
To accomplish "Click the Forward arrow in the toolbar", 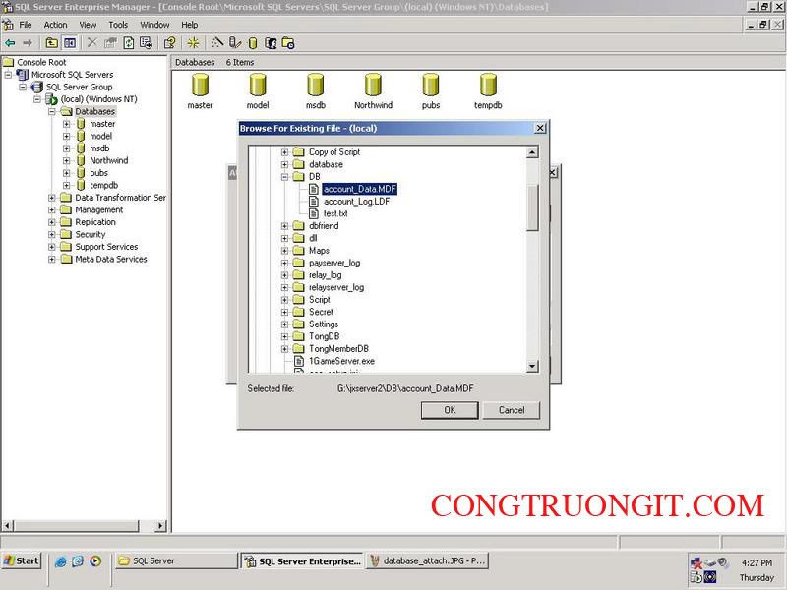I will [x=29, y=43].
